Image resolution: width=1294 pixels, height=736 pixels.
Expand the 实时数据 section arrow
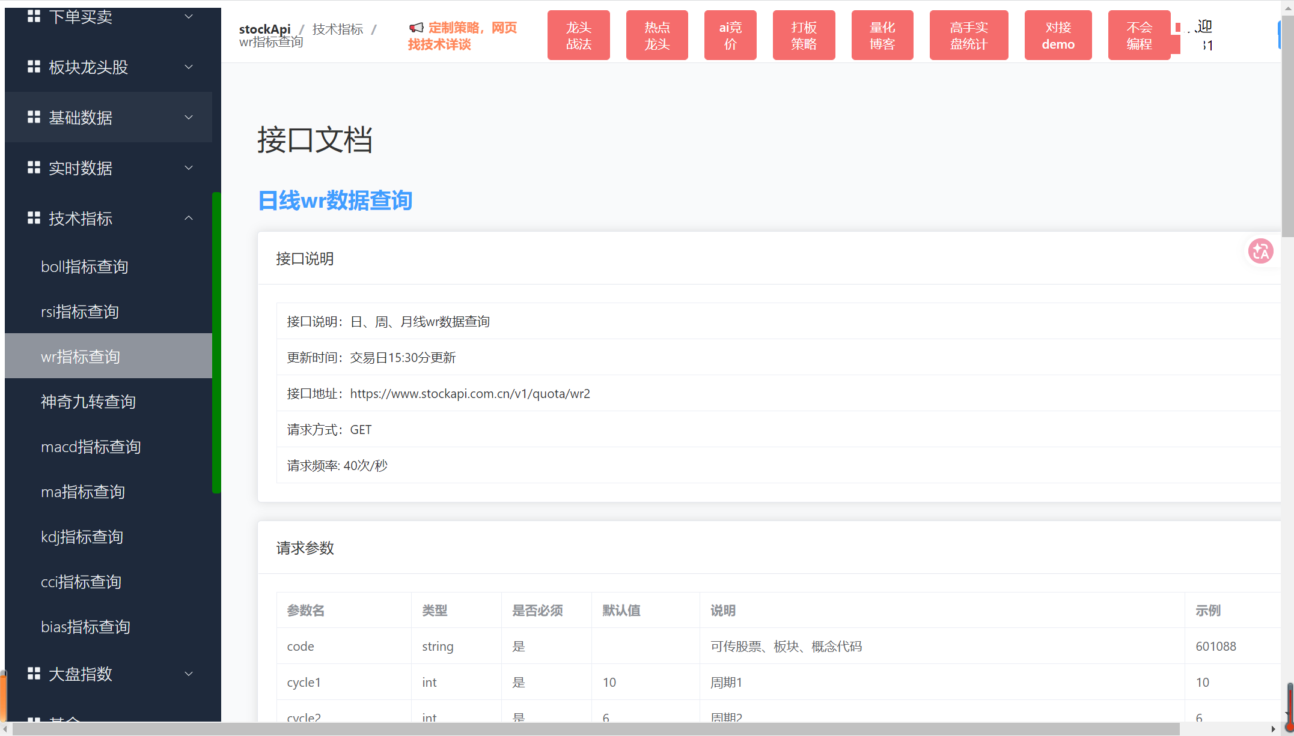click(x=189, y=167)
